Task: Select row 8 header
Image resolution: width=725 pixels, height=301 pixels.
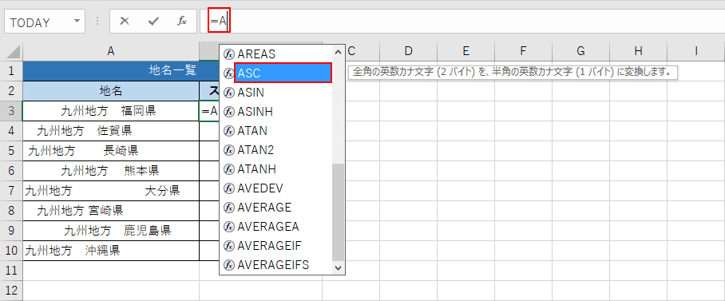Action: (x=11, y=211)
